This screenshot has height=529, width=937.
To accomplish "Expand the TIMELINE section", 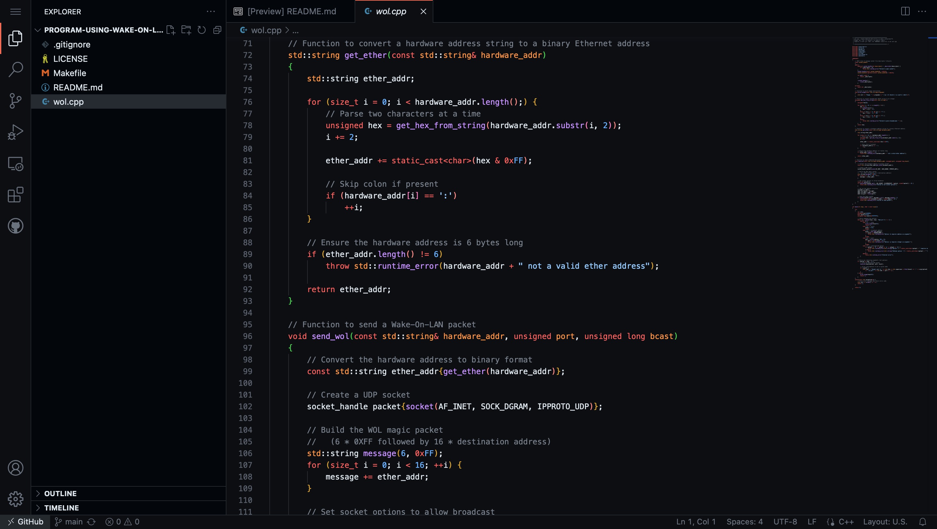I will click(61, 508).
